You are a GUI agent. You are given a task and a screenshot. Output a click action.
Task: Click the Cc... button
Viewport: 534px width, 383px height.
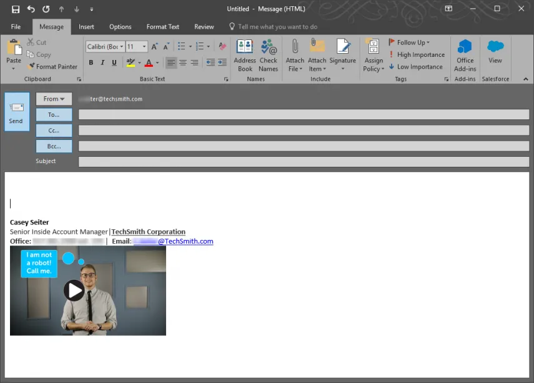tap(54, 131)
